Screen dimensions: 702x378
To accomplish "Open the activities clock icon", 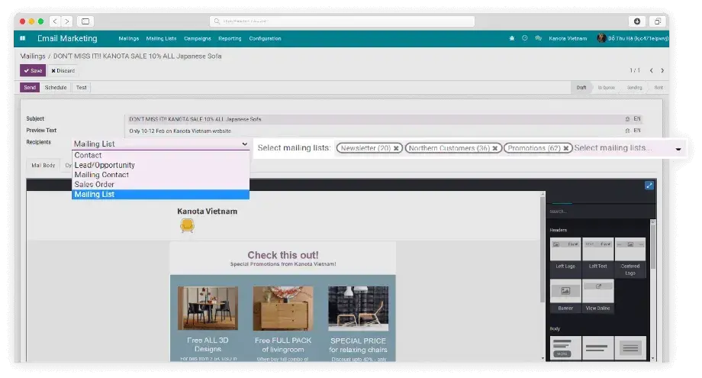I will point(524,38).
